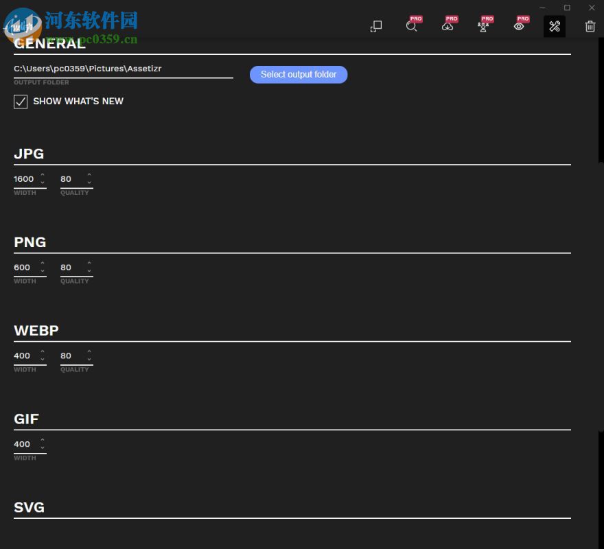The image size is (604, 549).
Task: Uncheck SHOW WHAT'S NEW
Action: [21, 102]
